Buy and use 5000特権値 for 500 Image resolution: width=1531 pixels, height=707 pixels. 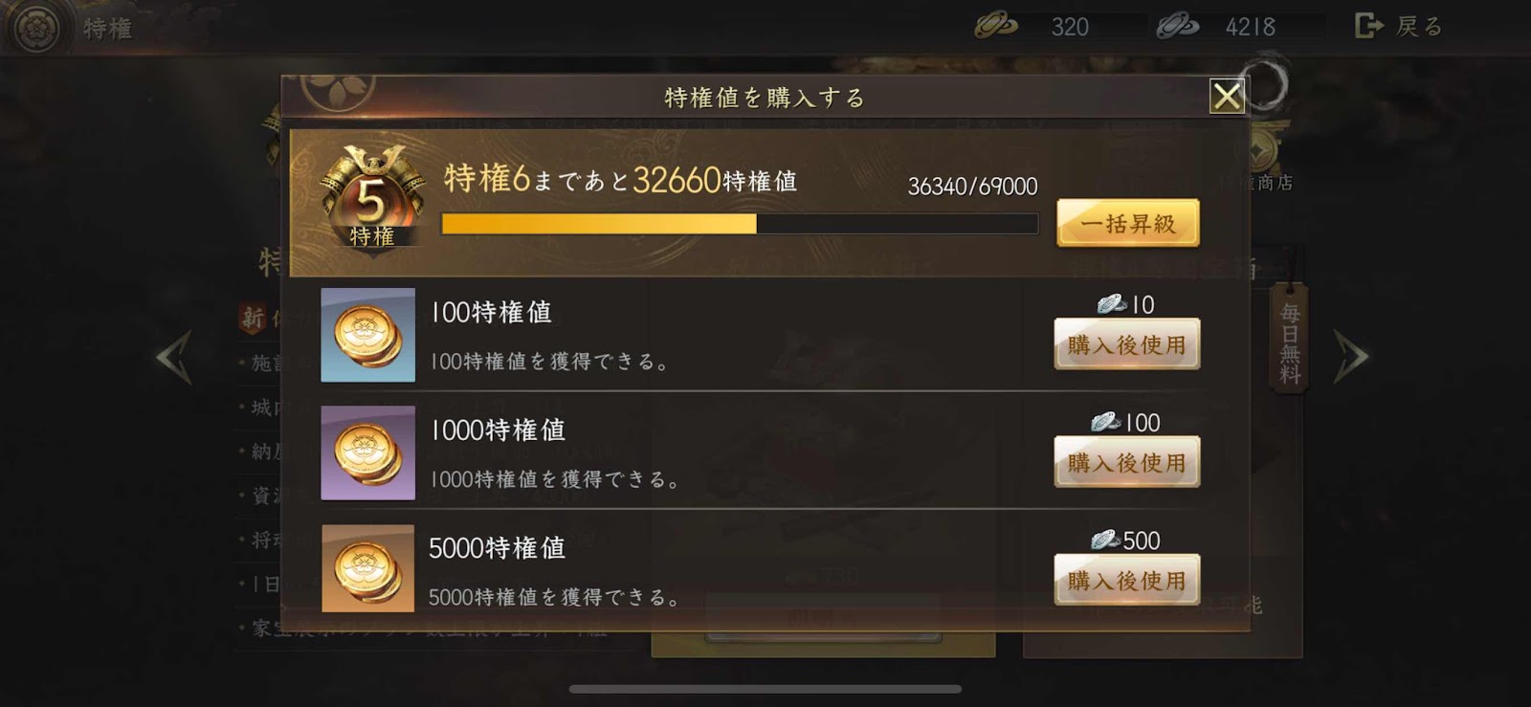(1126, 580)
